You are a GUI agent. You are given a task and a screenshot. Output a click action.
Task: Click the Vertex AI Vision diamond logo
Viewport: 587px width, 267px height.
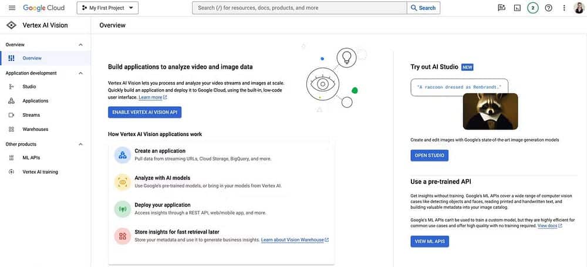[11, 25]
